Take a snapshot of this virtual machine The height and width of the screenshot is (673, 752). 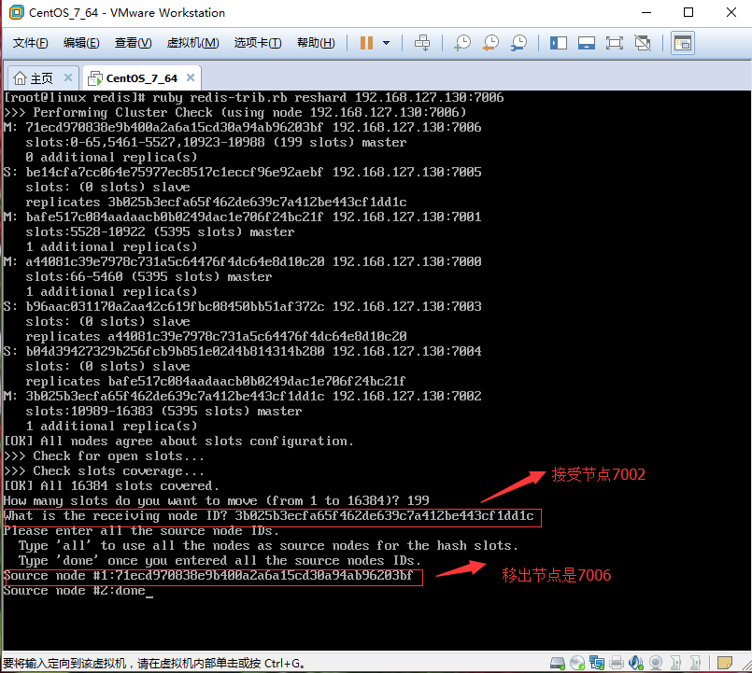462,43
